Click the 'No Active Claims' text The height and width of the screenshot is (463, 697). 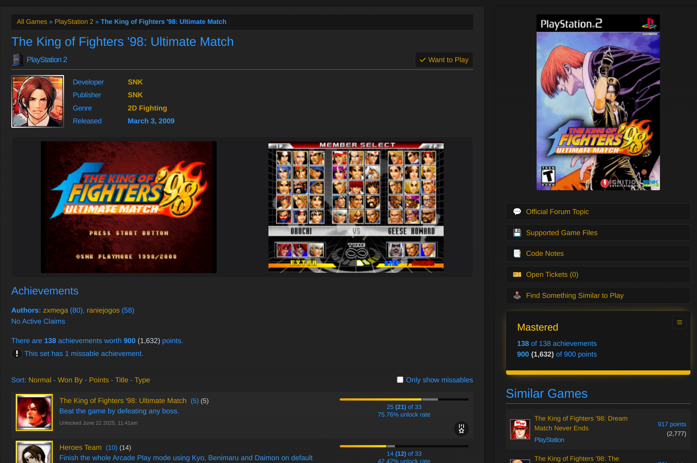click(38, 321)
